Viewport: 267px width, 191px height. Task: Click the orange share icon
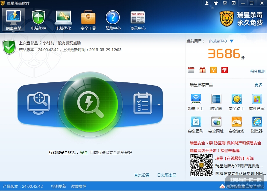click(x=213, y=70)
